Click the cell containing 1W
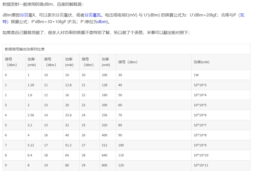Image resolution: width=253 pixels, height=179 pixels. (x=196, y=75)
